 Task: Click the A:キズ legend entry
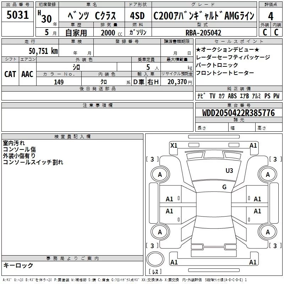[x=7, y=280]
